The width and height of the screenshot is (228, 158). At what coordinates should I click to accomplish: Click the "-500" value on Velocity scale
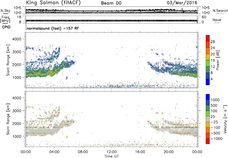click(215, 133)
